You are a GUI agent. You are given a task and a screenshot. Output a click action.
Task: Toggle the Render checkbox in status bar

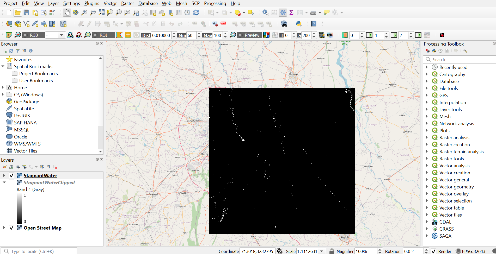pyautogui.click(x=433, y=251)
